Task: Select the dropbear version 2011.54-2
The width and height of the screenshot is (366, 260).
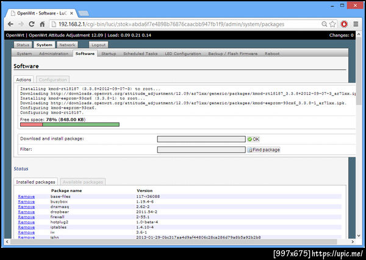Action: click(146, 212)
